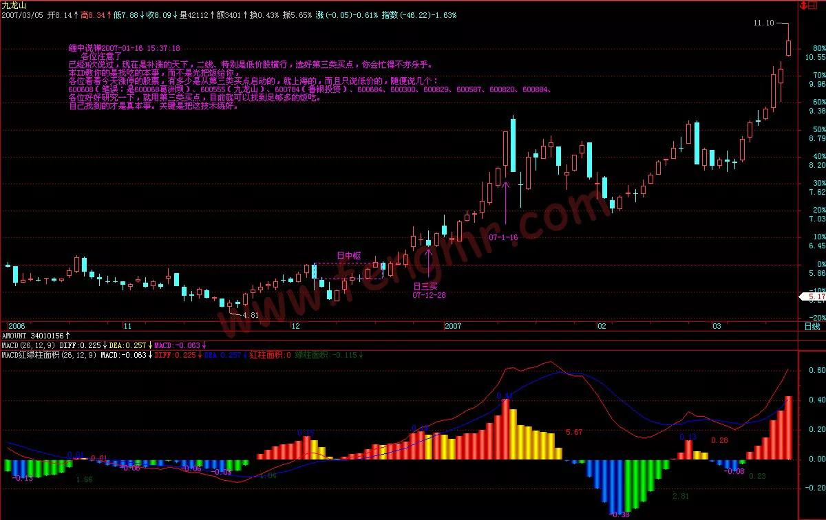Screen dimensions: 826x520
Task: Click the 2006 label on the date axis
Action: pos(17,326)
